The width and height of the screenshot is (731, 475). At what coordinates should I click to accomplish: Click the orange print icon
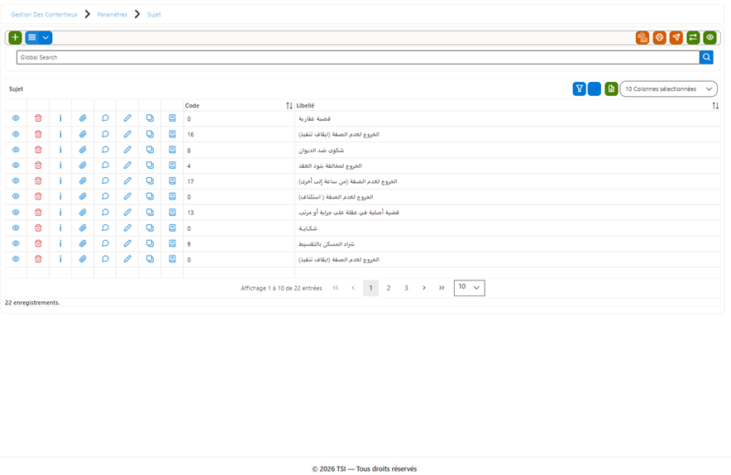tap(659, 37)
